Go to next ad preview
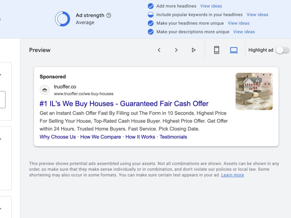This screenshot has height=218, width=291. coord(176,50)
